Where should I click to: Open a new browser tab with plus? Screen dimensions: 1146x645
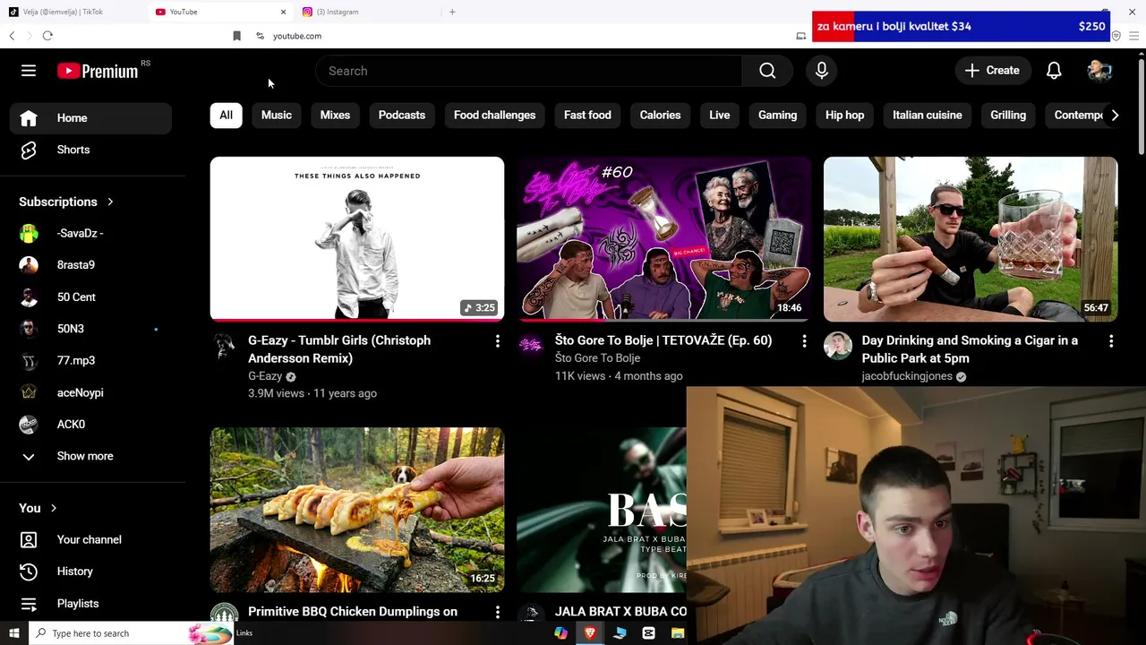pyautogui.click(x=452, y=12)
